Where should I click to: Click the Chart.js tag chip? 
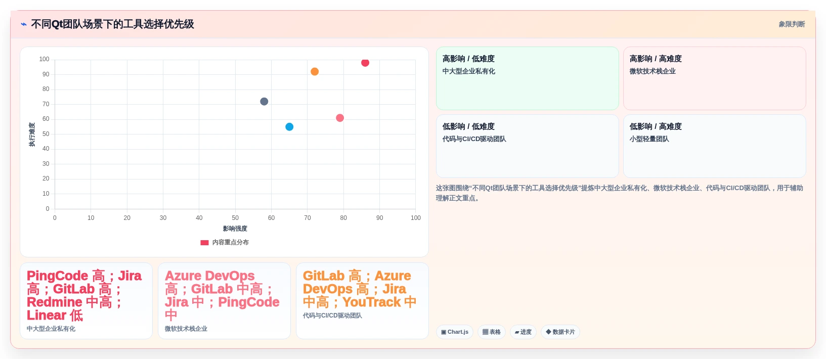[455, 332]
